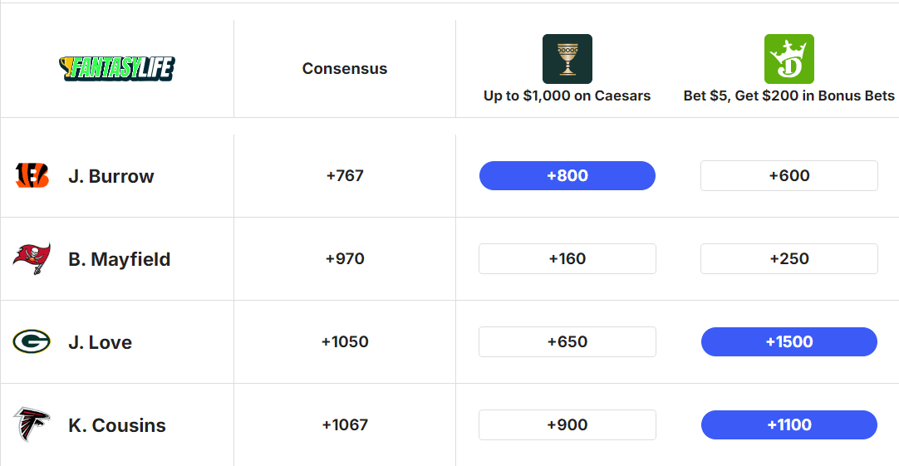This screenshot has width=899, height=466.
Task: Select J. Burrow +800 Caesars odds
Action: click(567, 176)
